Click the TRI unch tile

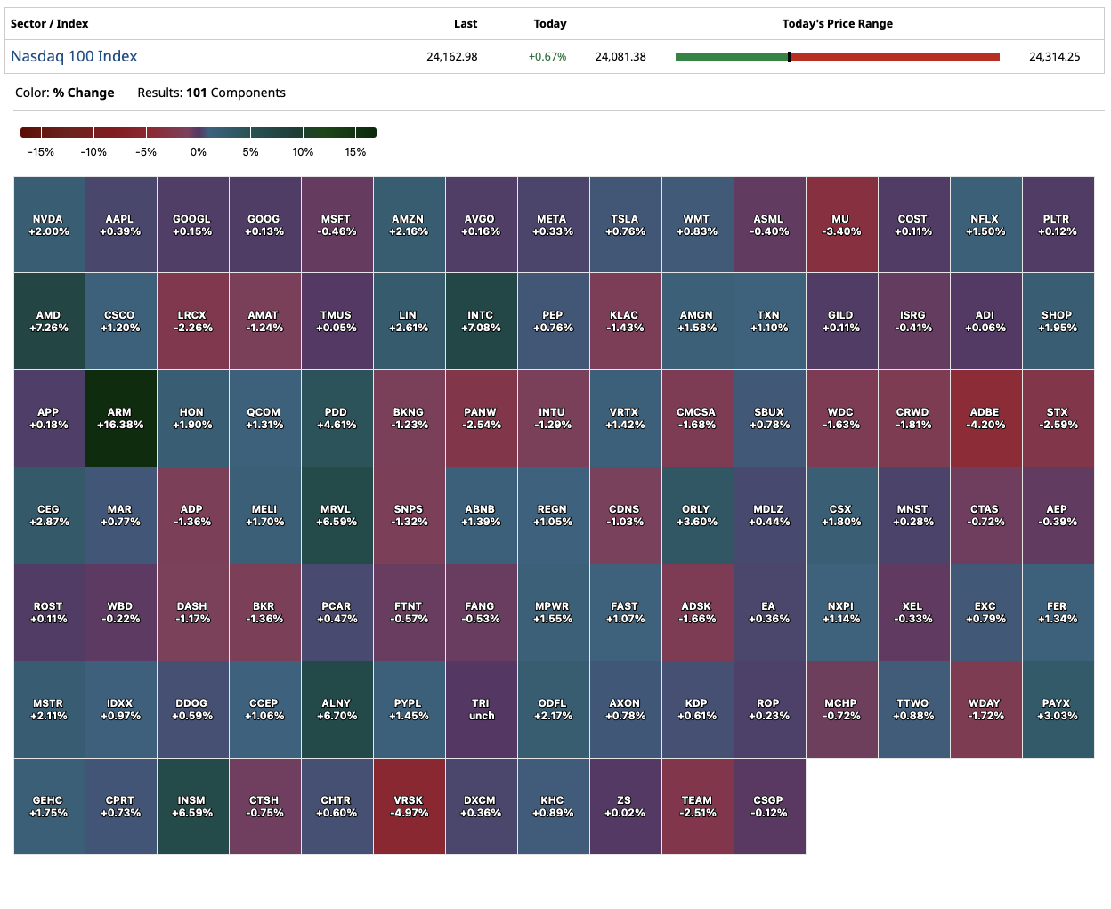(x=481, y=709)
